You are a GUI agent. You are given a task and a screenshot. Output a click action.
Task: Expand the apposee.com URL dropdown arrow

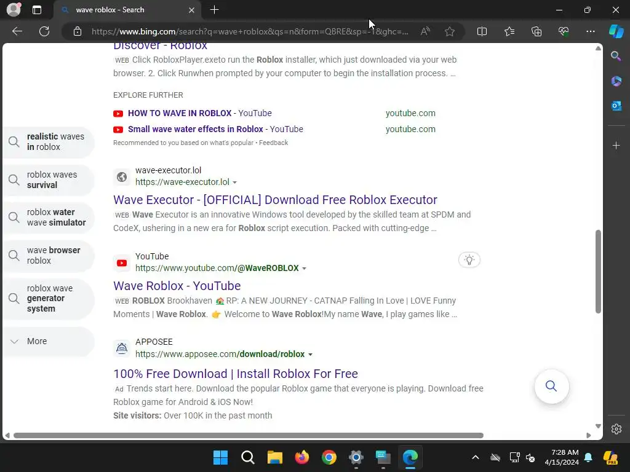310,355
